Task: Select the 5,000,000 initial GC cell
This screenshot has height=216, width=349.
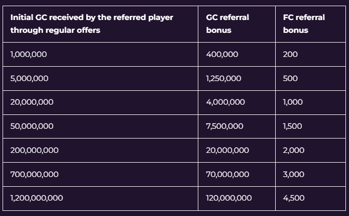Action: coord(30,78)
